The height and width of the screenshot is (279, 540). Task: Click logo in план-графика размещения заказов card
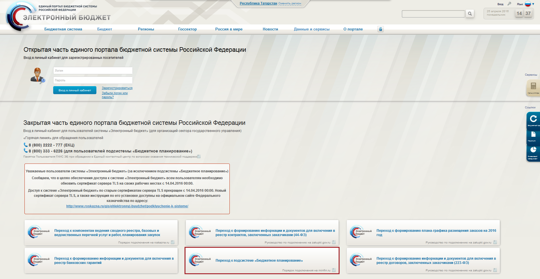point(361,232)
